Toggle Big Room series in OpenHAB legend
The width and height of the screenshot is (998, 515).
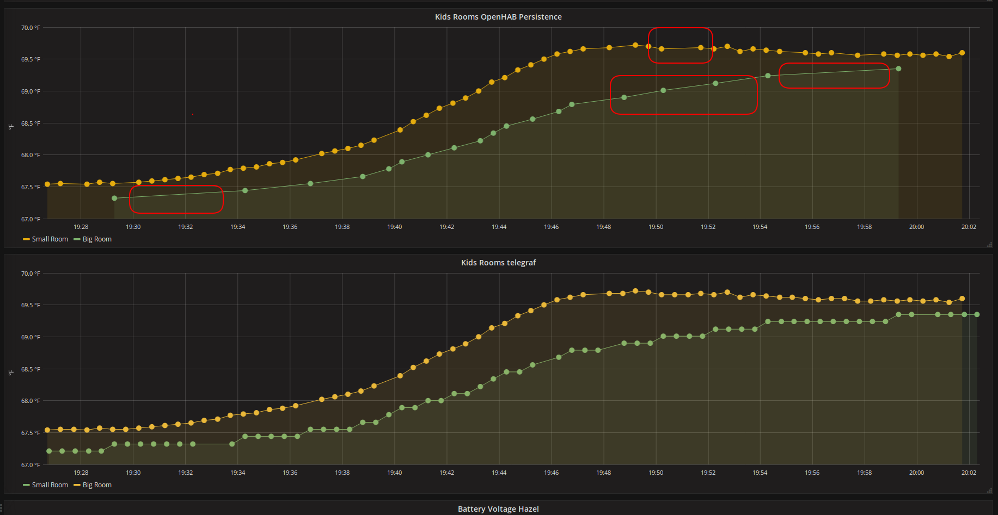point(97,239)
